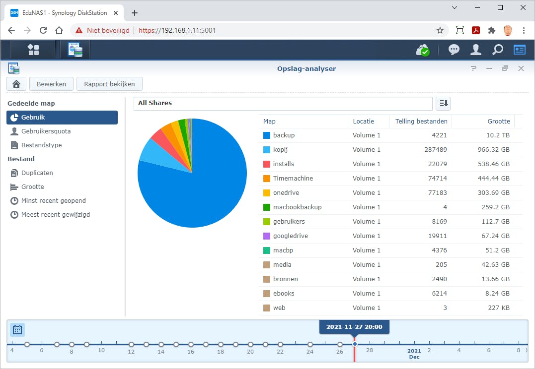Open the user account options icon
Viewport: 535px width, 369px height.
coord(476,50)
